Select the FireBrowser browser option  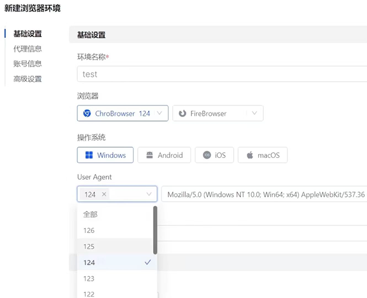(218, 113)
